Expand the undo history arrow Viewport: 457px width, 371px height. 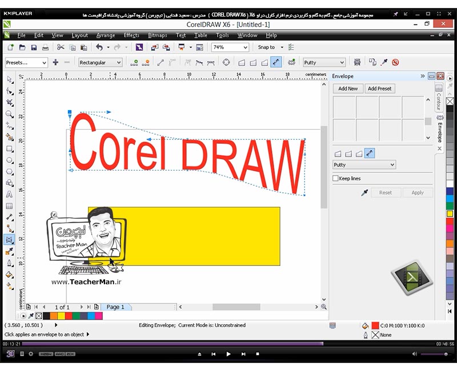tap(108, 47)
